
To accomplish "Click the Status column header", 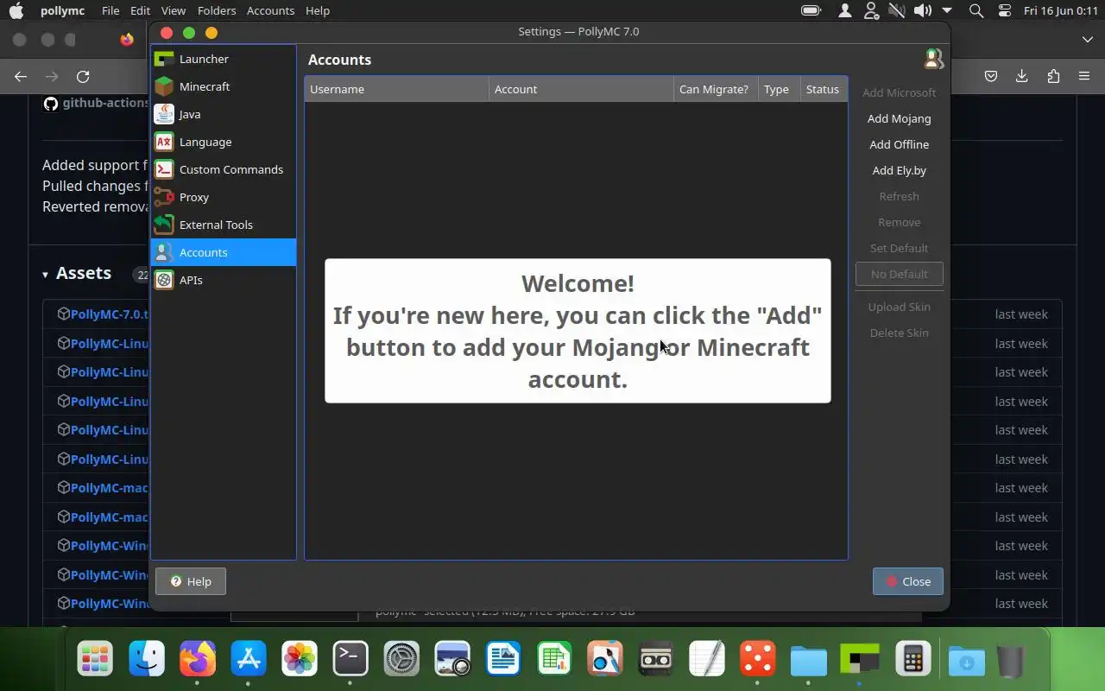I will (824, 89).
